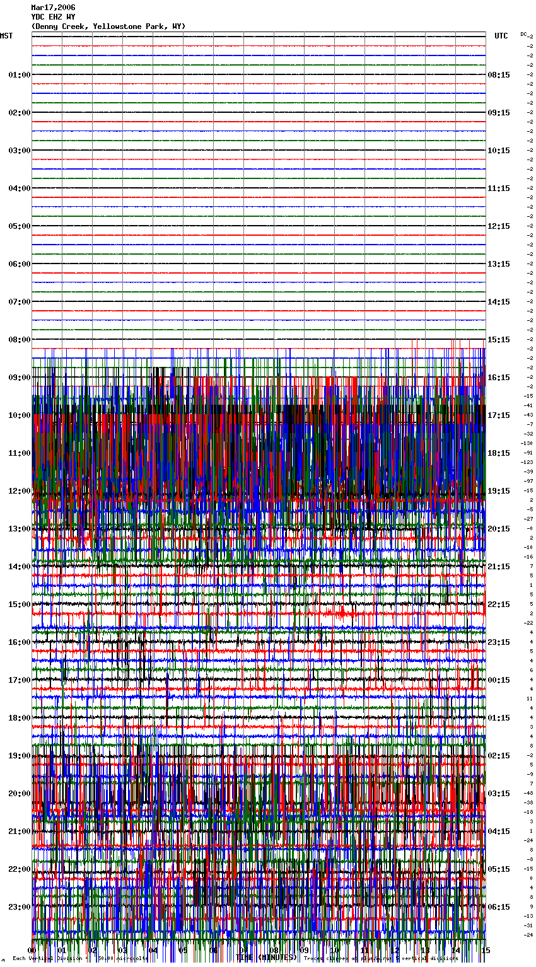Select the 13:00 MST time label
Image resolution: width=536 pixels, height=967 pixels.
[20, 529]
